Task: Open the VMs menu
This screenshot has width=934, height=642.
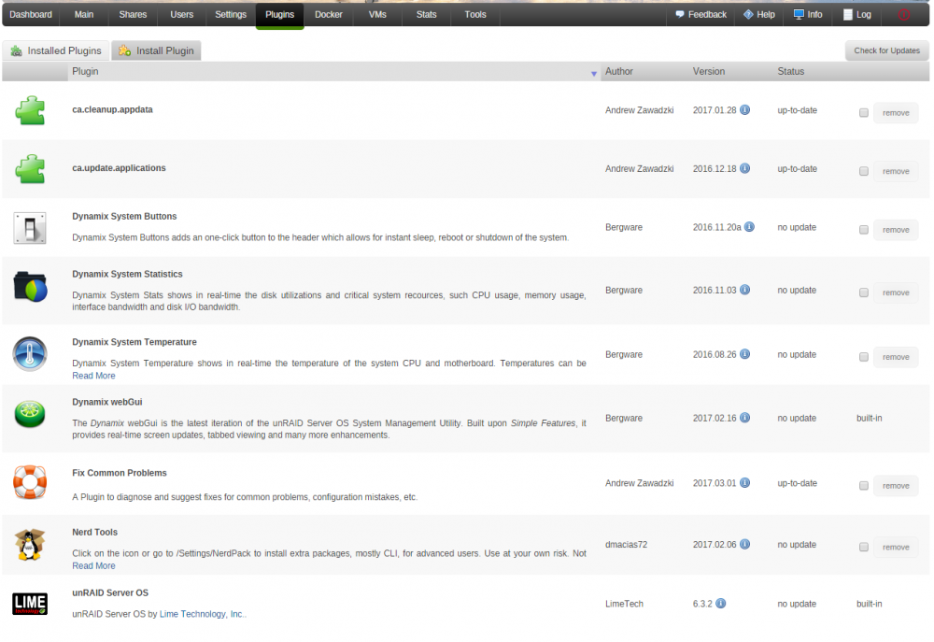Action: [377, 14]
